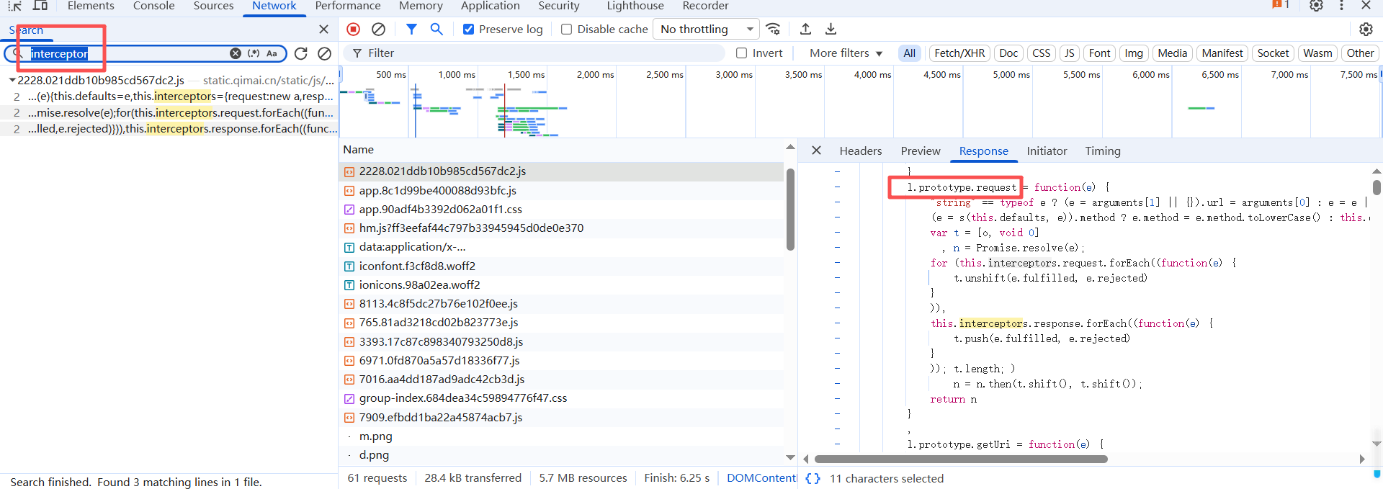Click the network search magnifier icon

(x=437, y=29)
